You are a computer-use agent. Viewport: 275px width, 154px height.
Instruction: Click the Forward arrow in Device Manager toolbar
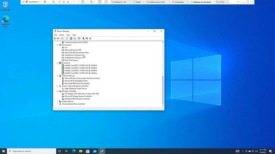click(x=58, y=38)
